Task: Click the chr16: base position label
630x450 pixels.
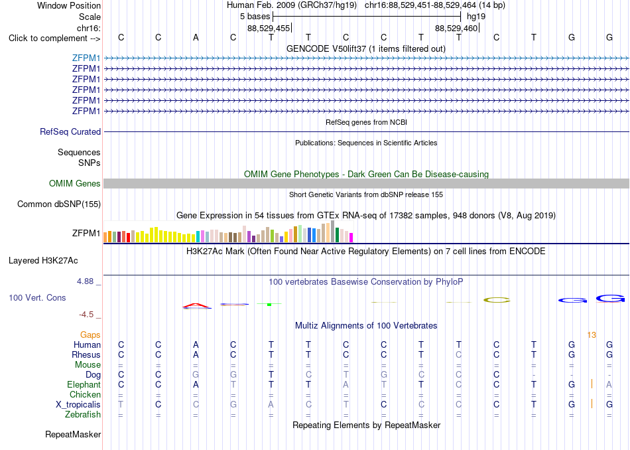Action: click(89, 28)
